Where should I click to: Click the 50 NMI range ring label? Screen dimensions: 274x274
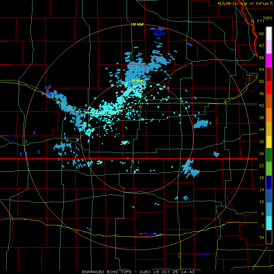[137, 81]
